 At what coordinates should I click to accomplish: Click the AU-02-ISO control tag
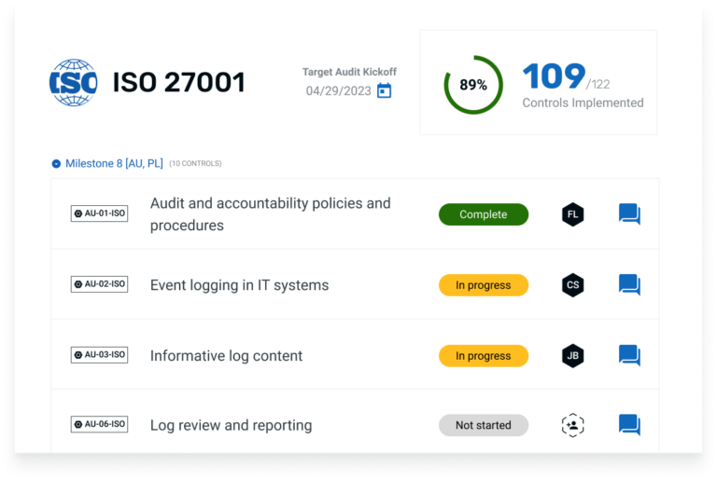tap(99, 284)
